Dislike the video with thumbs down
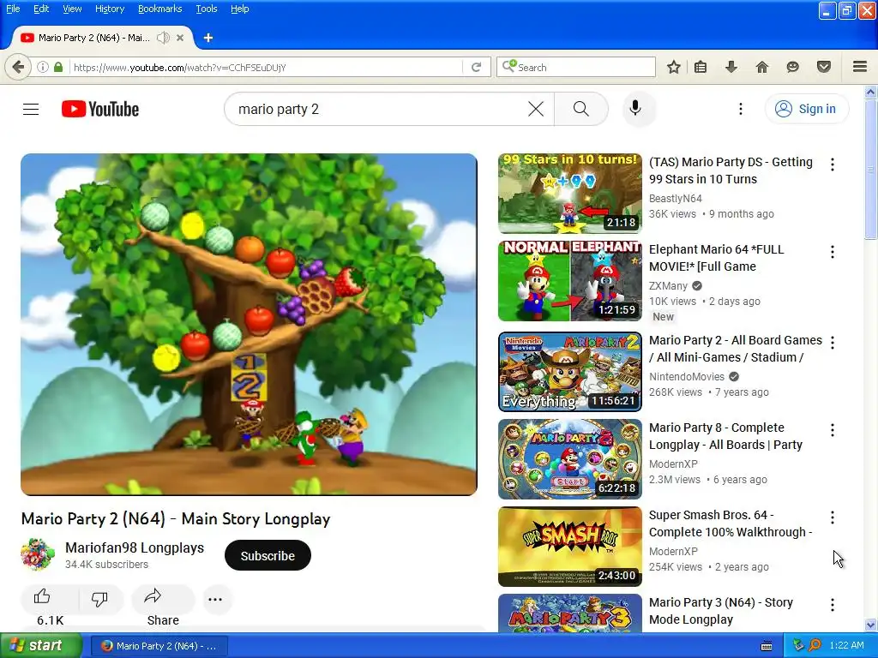Viewport: 878px width, 658px height. coord(99,599)
